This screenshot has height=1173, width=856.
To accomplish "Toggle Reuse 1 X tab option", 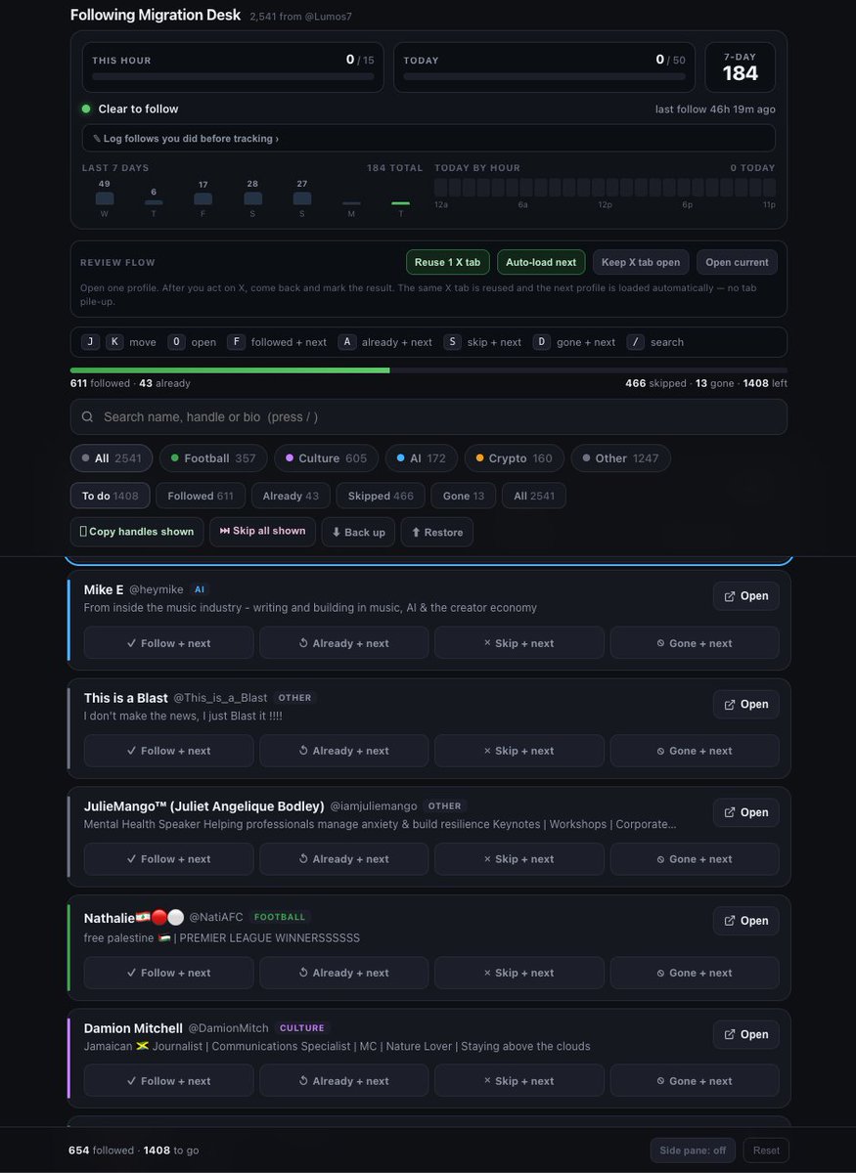I will point(447,262).
